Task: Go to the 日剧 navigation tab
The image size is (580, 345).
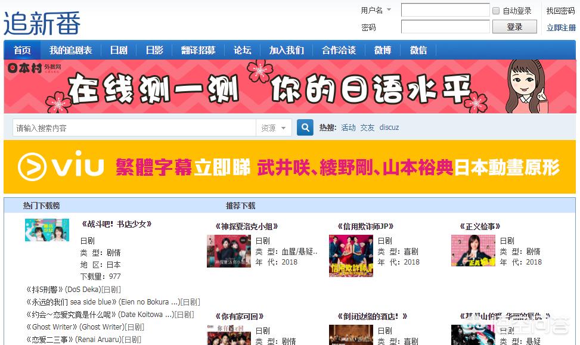Action: click(119, 50)
